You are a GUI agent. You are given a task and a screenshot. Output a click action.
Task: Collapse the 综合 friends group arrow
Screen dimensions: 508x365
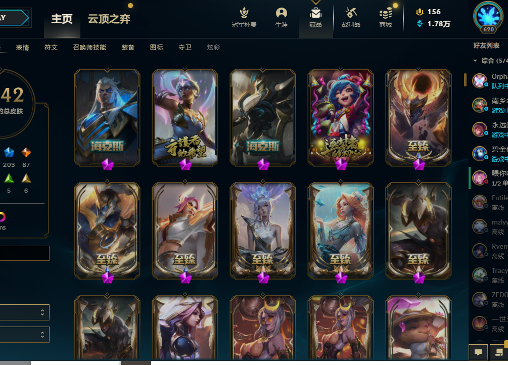click(475, 61)
